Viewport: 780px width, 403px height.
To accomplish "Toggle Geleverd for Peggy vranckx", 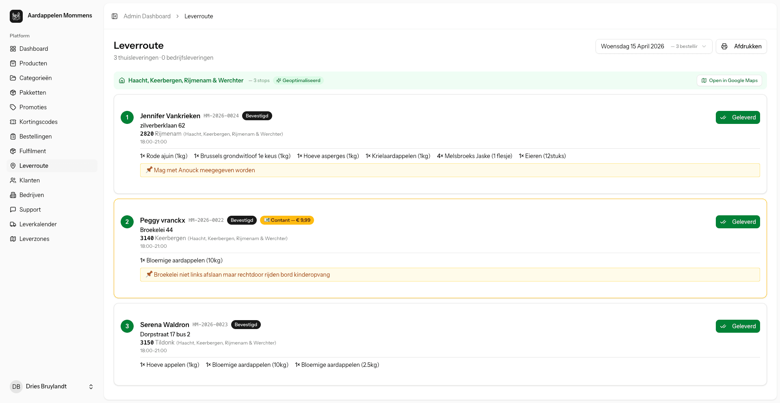I will [x=738, y=222].
